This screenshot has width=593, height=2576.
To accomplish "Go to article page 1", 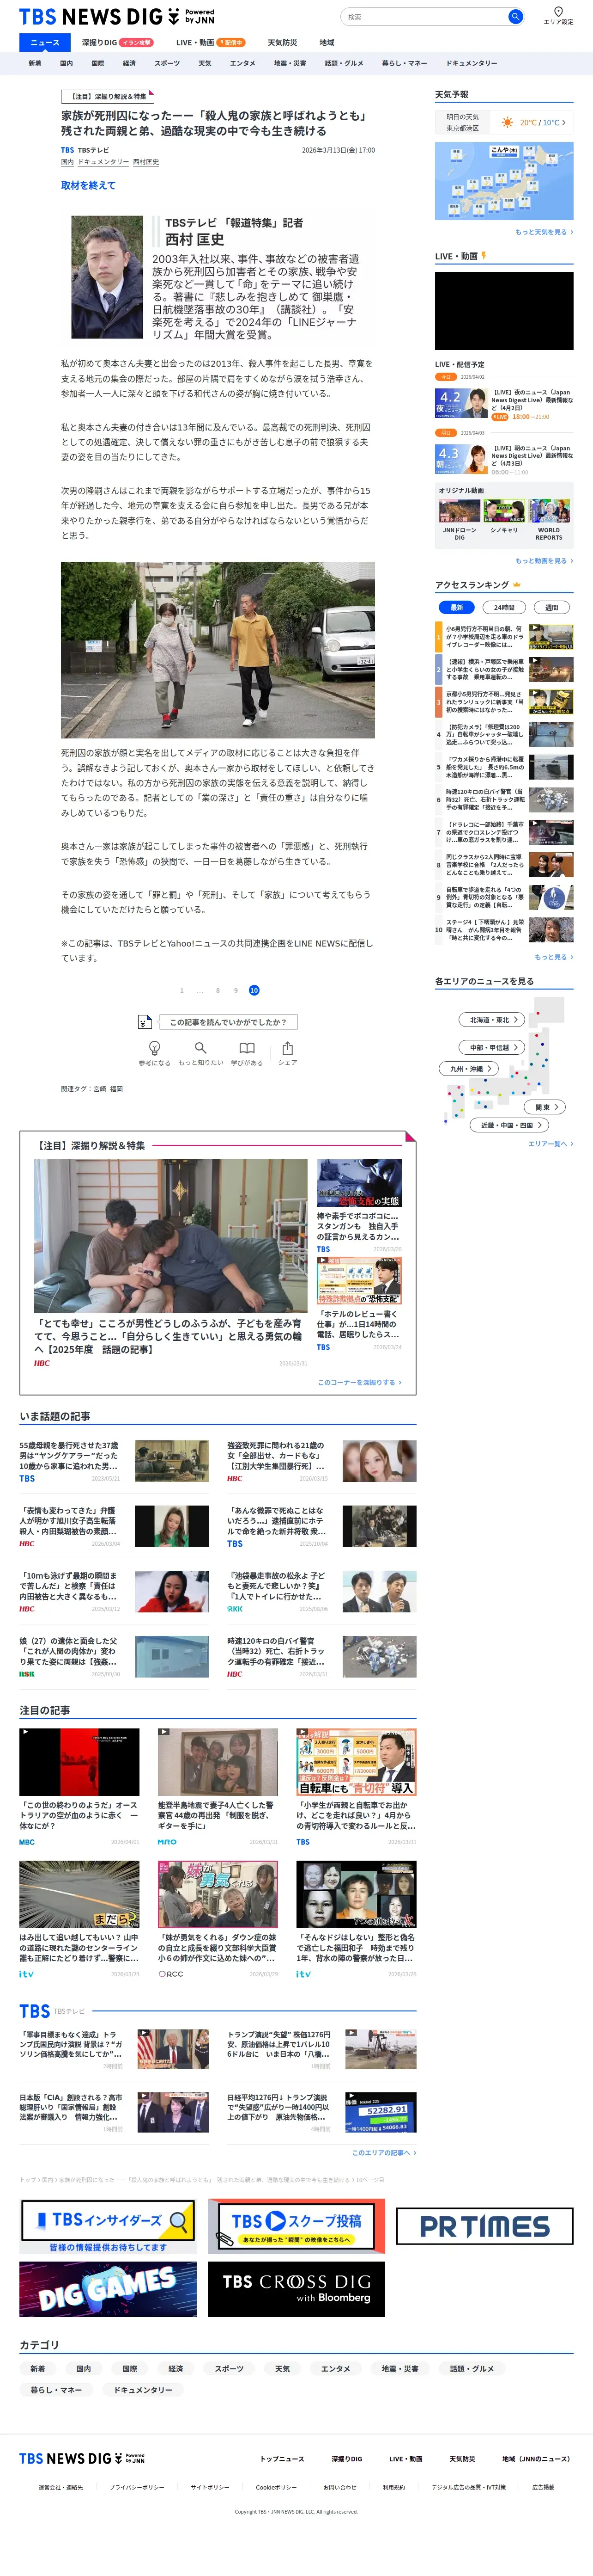I will [x=182, y=990].
